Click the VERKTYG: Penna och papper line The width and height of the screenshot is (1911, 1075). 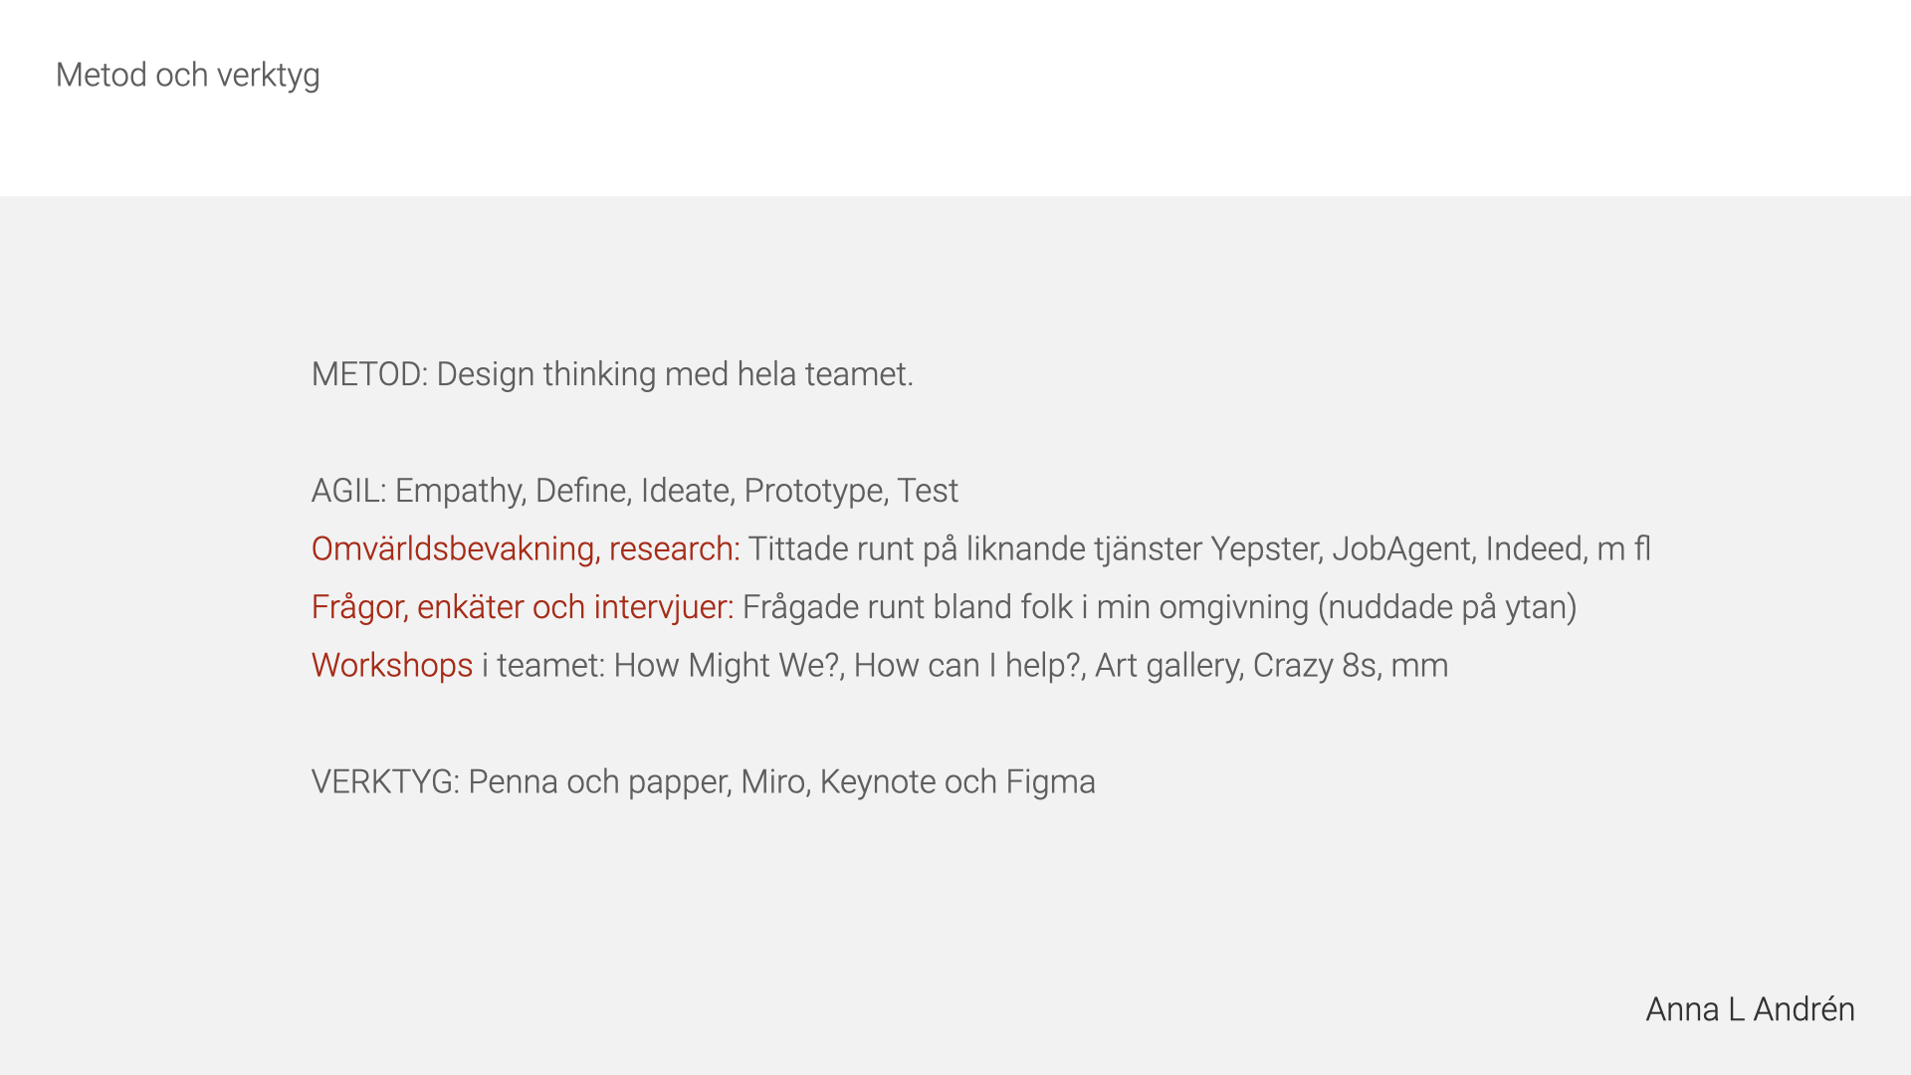[x=704, y=782]
